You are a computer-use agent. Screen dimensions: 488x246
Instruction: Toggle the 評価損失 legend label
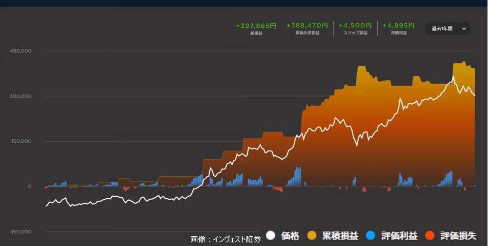tap(458, 236)
